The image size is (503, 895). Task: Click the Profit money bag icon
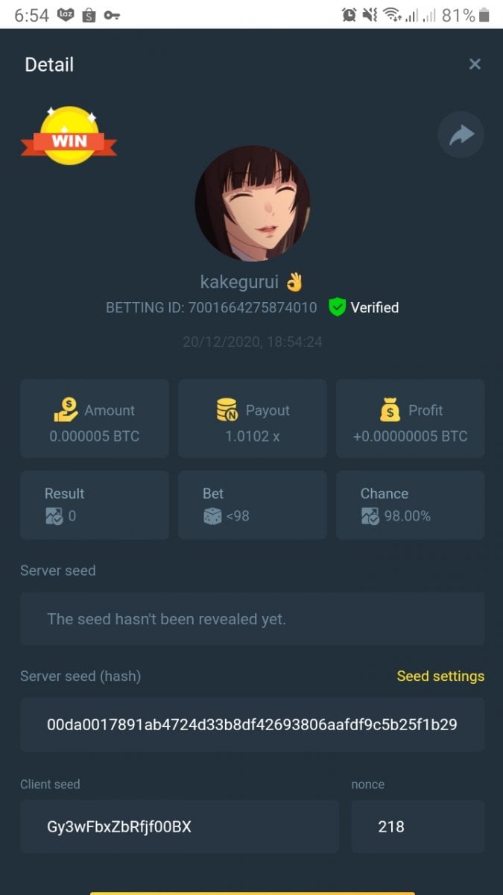(390, 409)
